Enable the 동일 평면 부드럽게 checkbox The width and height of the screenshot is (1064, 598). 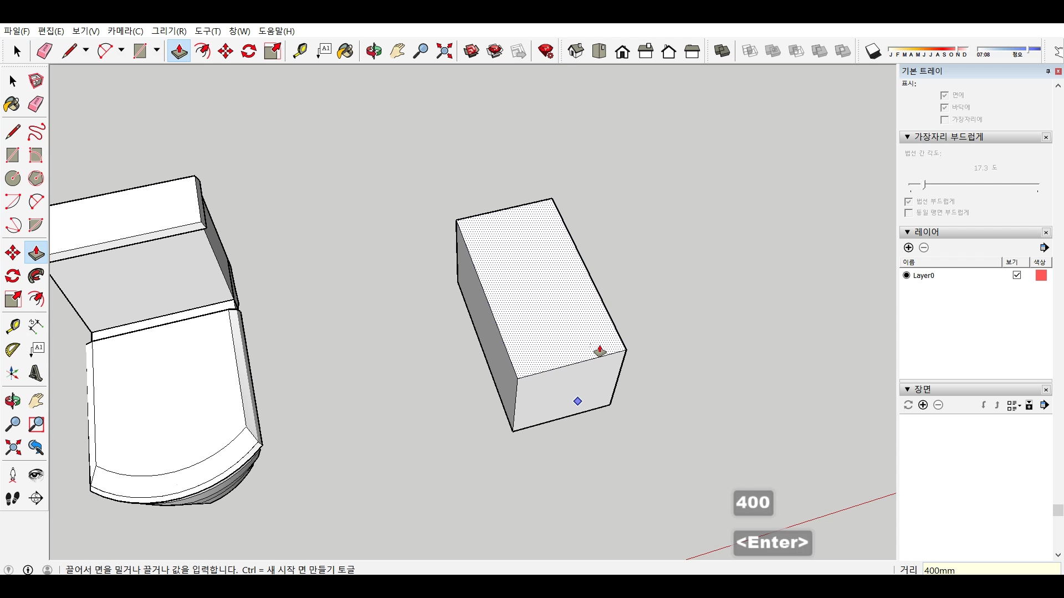pyautogui.click(x=908, y=213)
